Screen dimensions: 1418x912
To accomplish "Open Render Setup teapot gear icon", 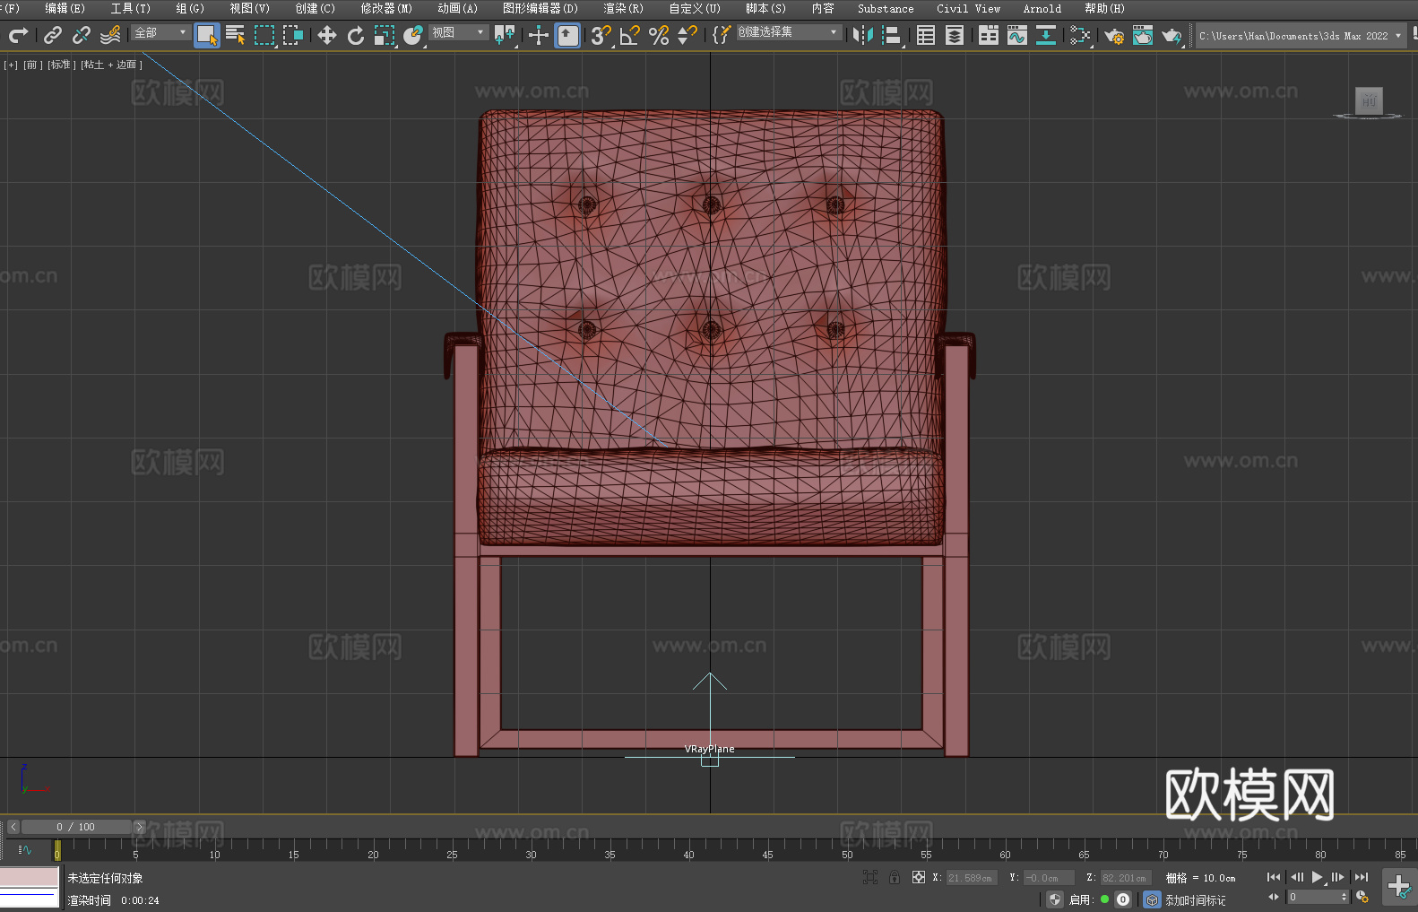I will click(1114, 35).
